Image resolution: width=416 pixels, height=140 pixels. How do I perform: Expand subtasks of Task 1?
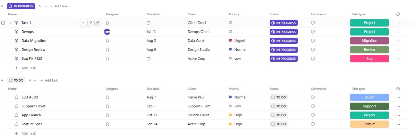(10, 23)
